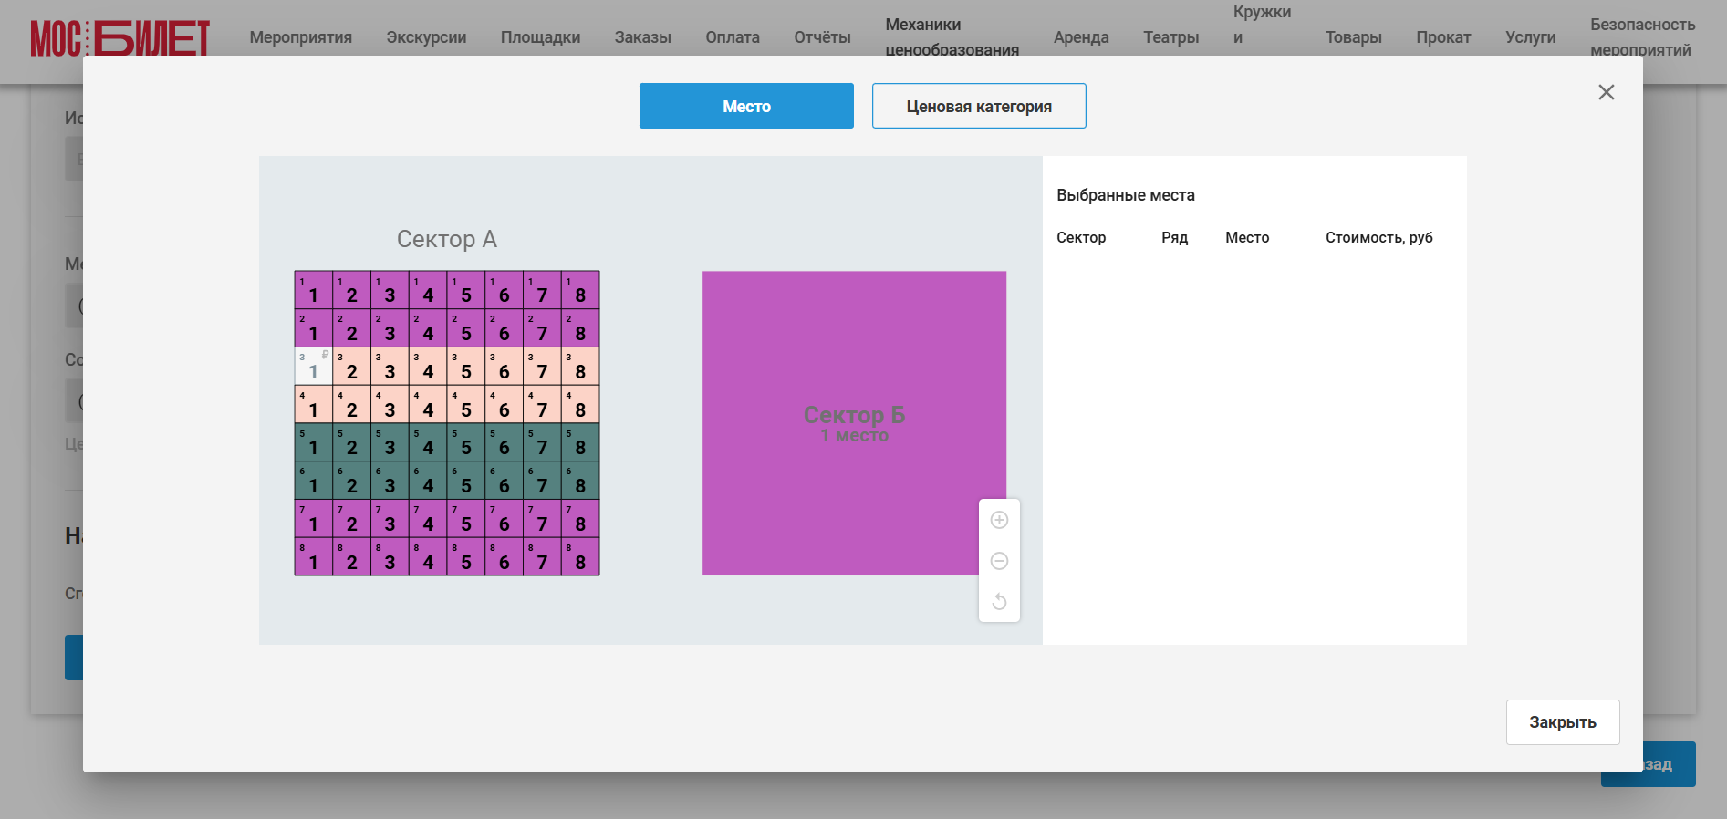This screenshot has height=819, width=1727.
Task: Switch to Место view
Action: [x=746, y=106]
